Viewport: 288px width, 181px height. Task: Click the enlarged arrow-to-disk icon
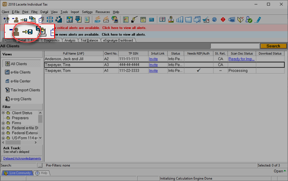pos(28,32)
